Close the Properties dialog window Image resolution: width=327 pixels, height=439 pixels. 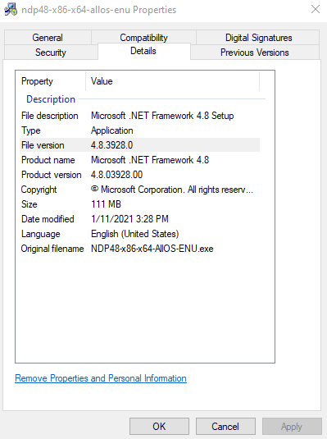(316, 9)
